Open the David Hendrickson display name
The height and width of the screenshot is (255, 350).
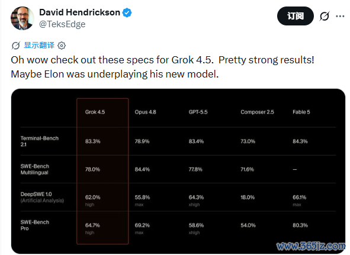tap(80, 12)
